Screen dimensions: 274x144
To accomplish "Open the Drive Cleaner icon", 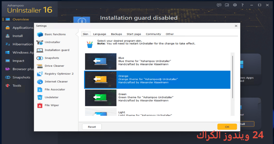I will pyautogui.click(x=40, y=66).
